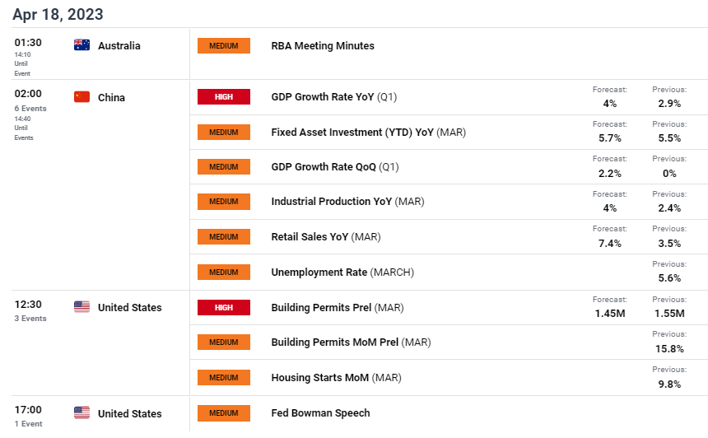Click MEDIUM badge for RBA Meeting Minutes
Screen dimensions: 708x438
[223, 46]
